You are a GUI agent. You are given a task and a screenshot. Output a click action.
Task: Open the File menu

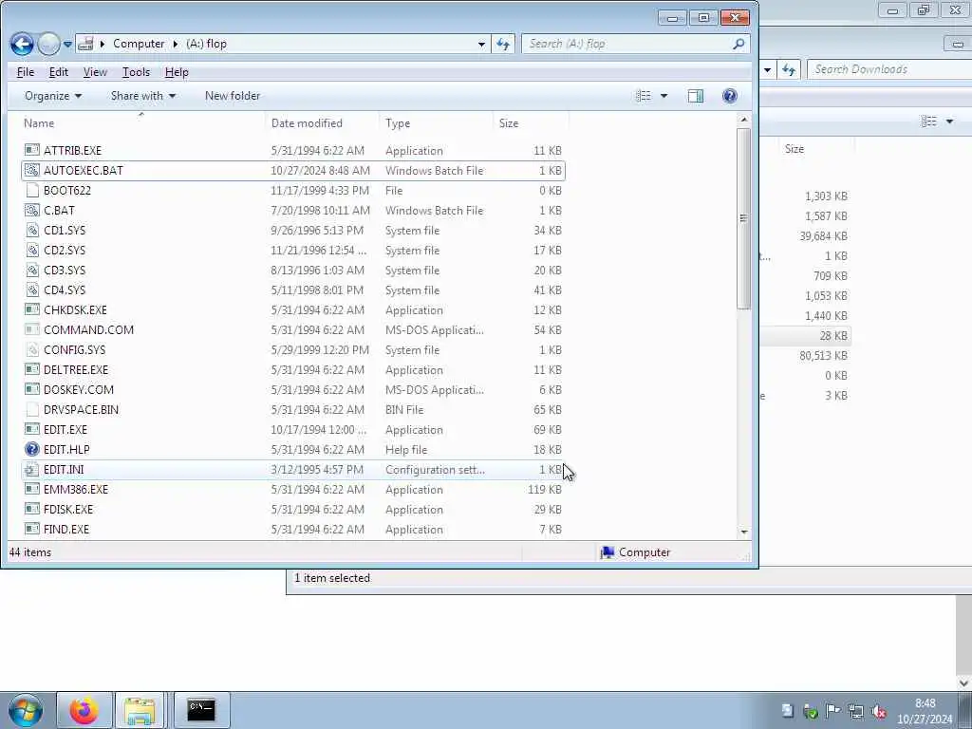pos(26,72)
